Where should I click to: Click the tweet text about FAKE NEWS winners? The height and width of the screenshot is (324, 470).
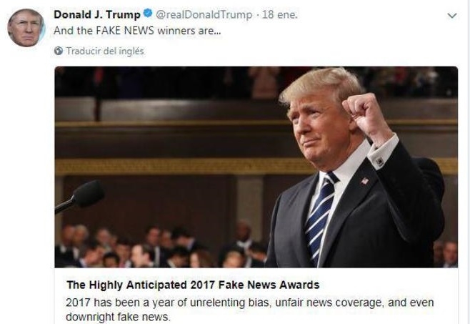(x=137, y=31)
